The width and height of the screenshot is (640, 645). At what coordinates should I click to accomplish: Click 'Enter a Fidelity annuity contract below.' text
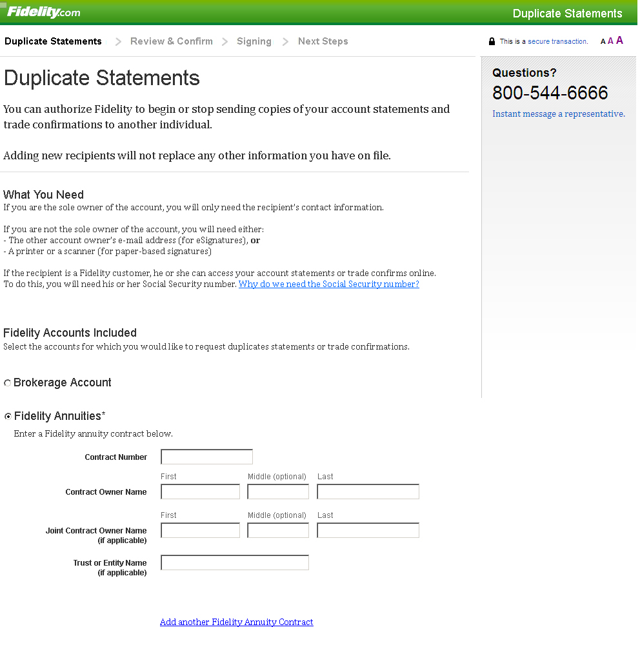coord(93,433)
